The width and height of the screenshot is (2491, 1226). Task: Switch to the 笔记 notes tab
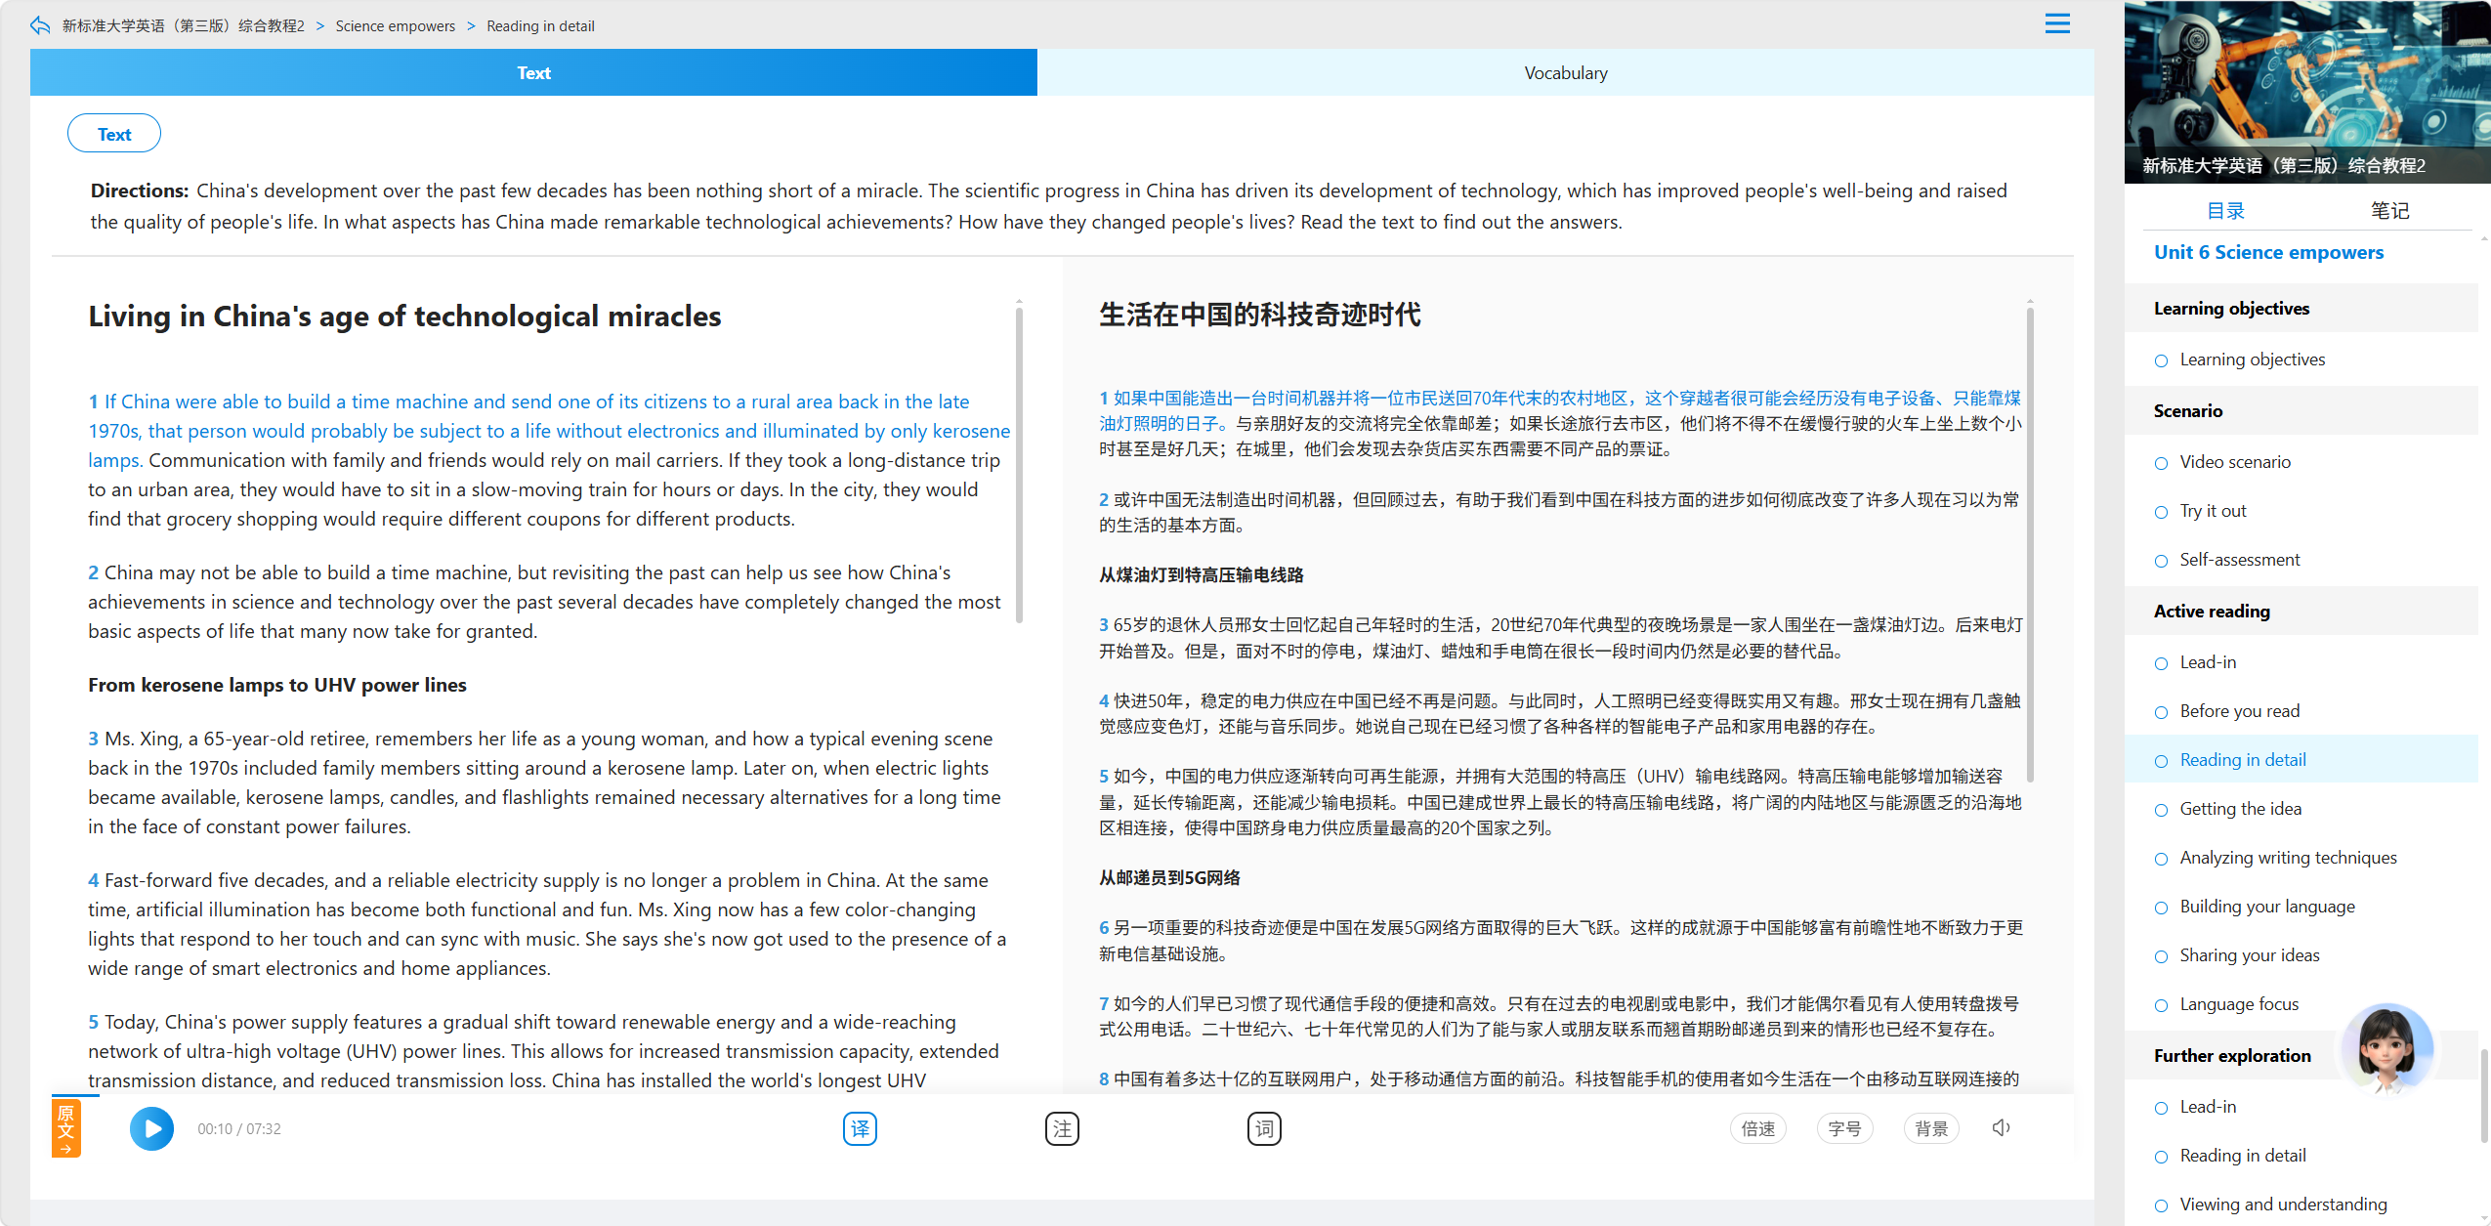2389,210
